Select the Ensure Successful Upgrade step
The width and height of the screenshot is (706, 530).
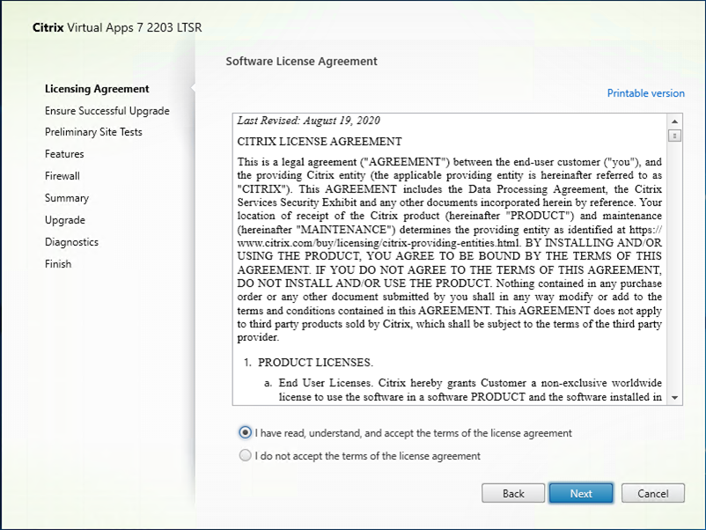click(x=107, y=111)
